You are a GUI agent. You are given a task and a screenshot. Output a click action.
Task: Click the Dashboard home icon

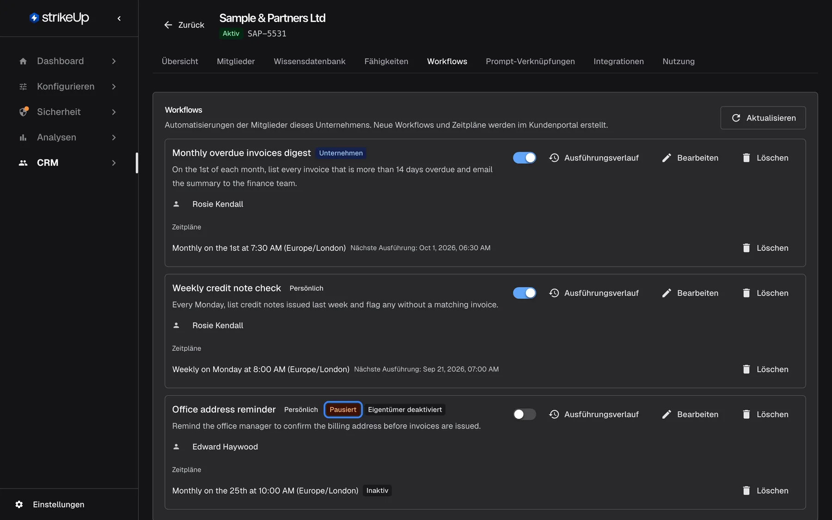pyautogui.click(x=23, y=61)
